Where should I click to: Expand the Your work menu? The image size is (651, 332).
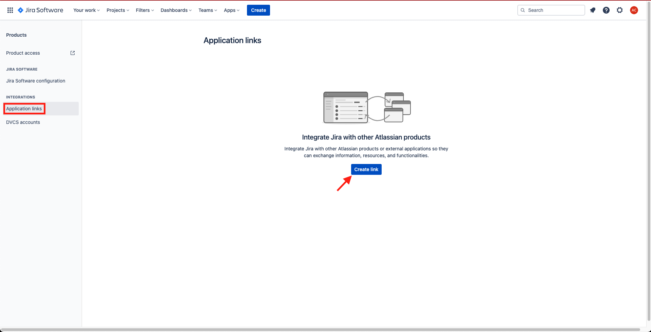tap(87, 10)
